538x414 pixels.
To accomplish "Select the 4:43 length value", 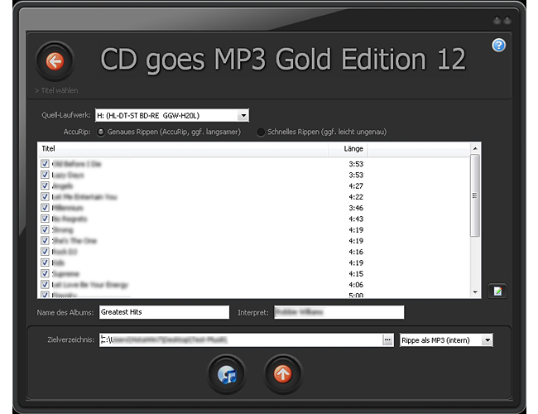I will coord(356,219).
